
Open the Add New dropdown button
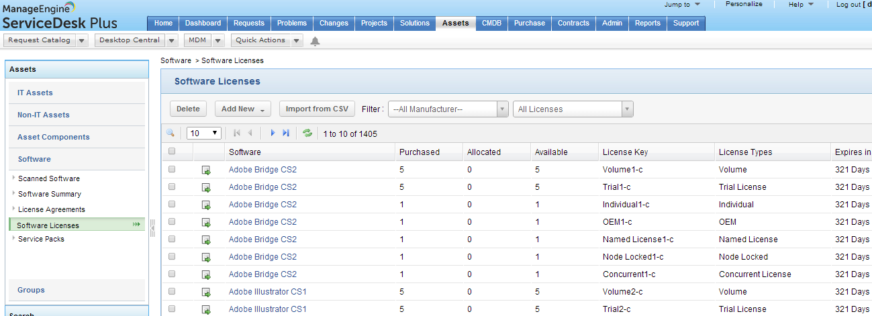point(242,109)
